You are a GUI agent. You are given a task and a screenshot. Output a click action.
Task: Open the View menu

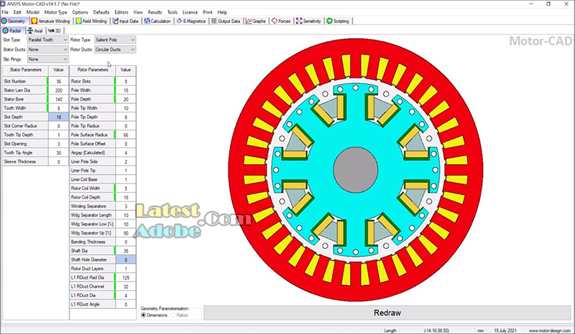coord(138,12)
